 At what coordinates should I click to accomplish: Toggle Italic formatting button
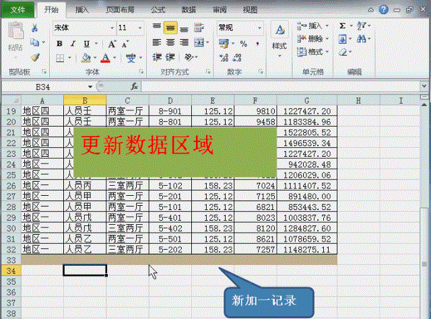pyautogui.click(x=72, y=43)
